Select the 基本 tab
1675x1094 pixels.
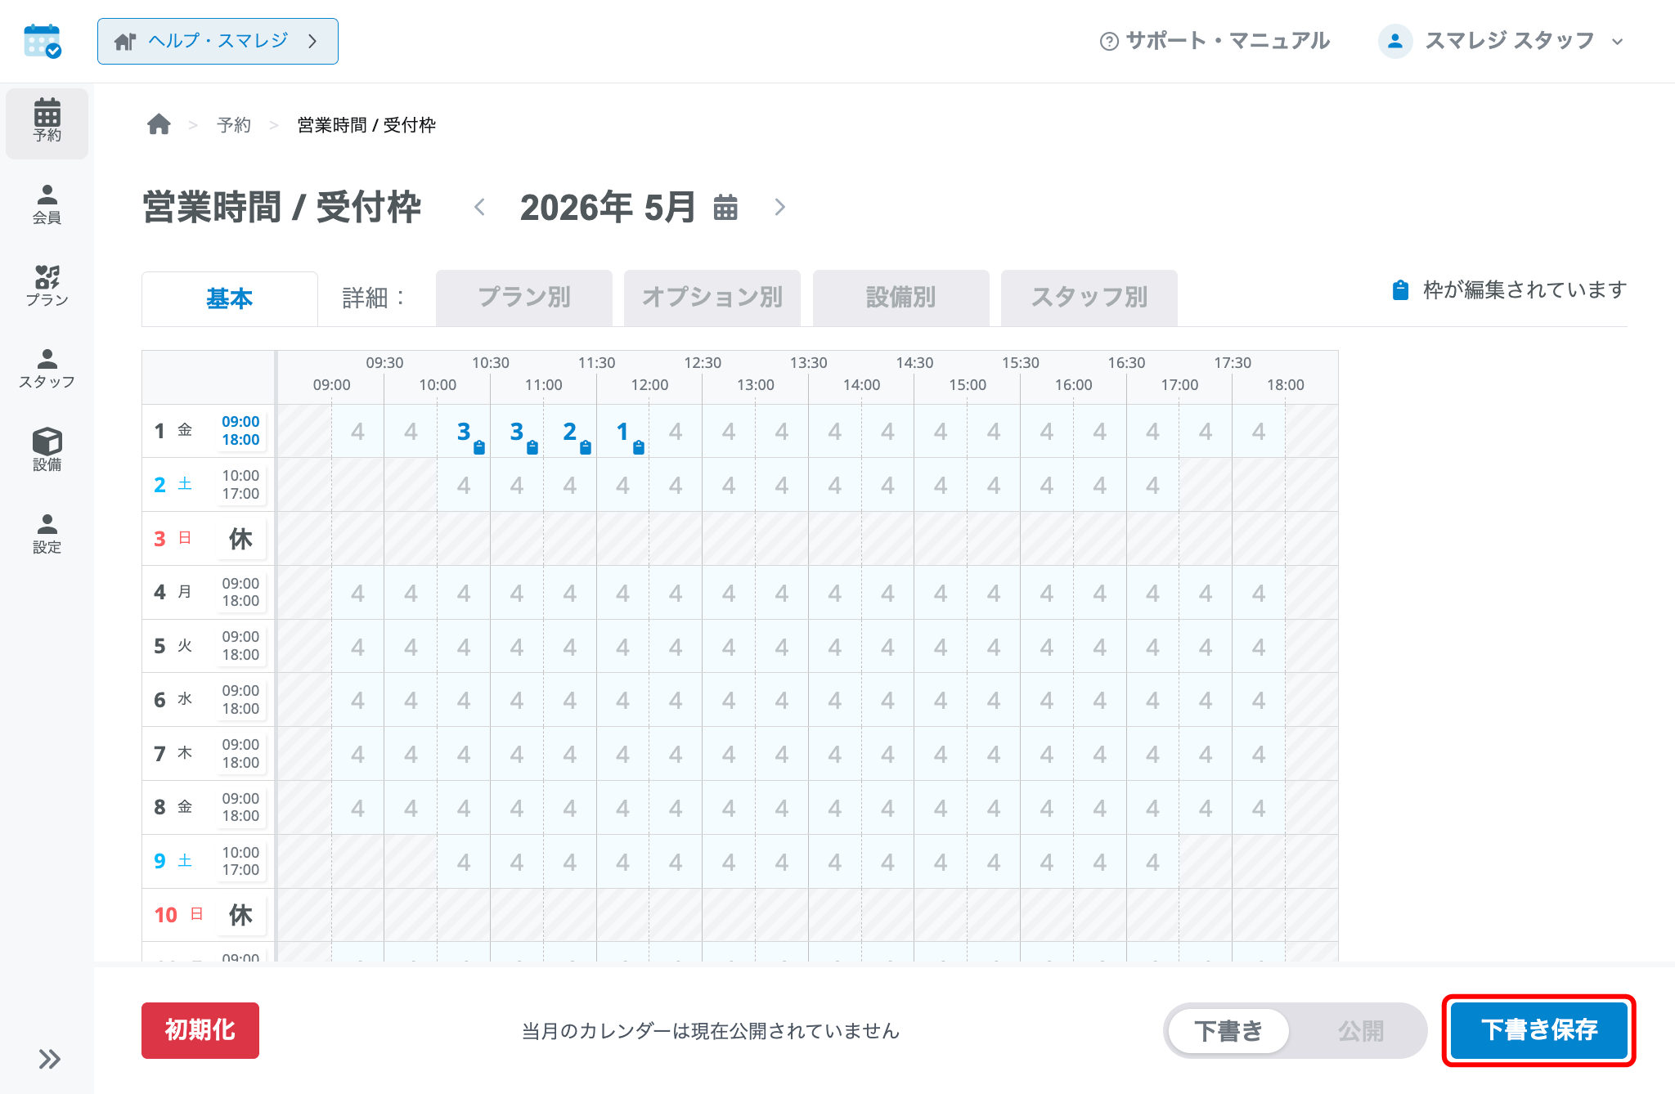pyautogui.click(x=230, y=298)
